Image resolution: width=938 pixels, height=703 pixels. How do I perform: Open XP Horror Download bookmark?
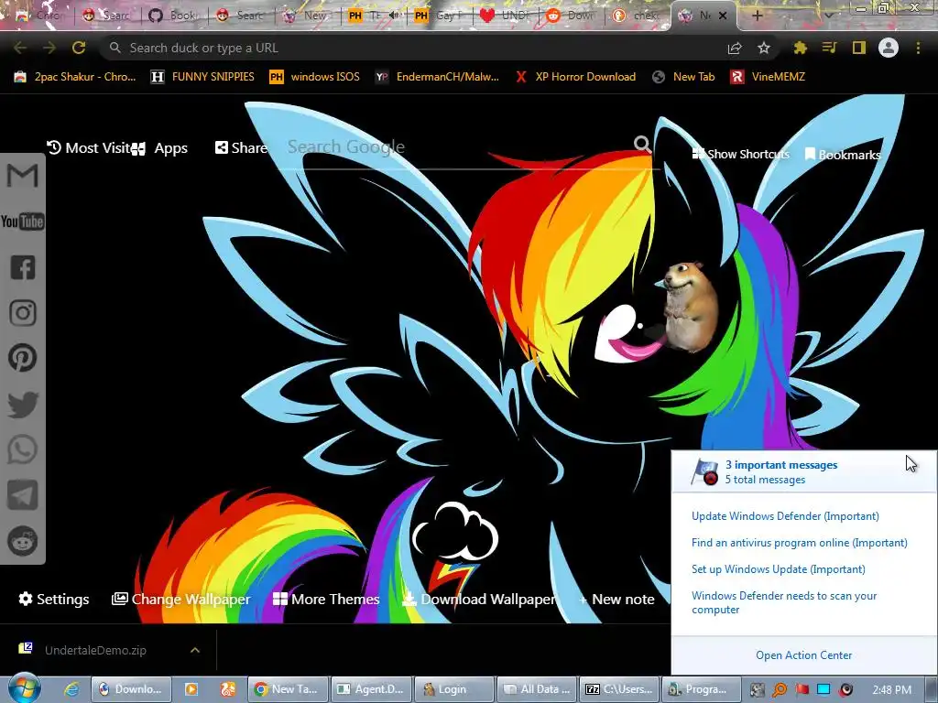[x=575, y=77]
